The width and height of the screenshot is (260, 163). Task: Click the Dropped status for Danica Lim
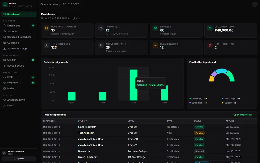(200, 151)
